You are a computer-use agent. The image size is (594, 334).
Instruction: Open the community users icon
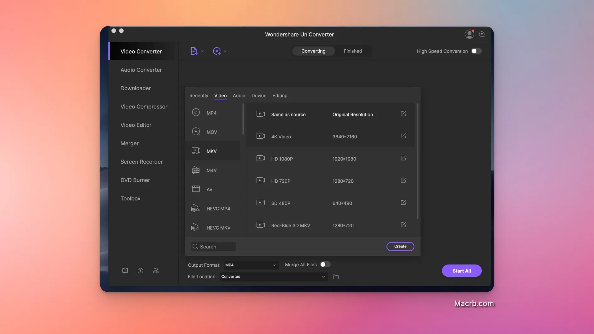tap(156, 271)
